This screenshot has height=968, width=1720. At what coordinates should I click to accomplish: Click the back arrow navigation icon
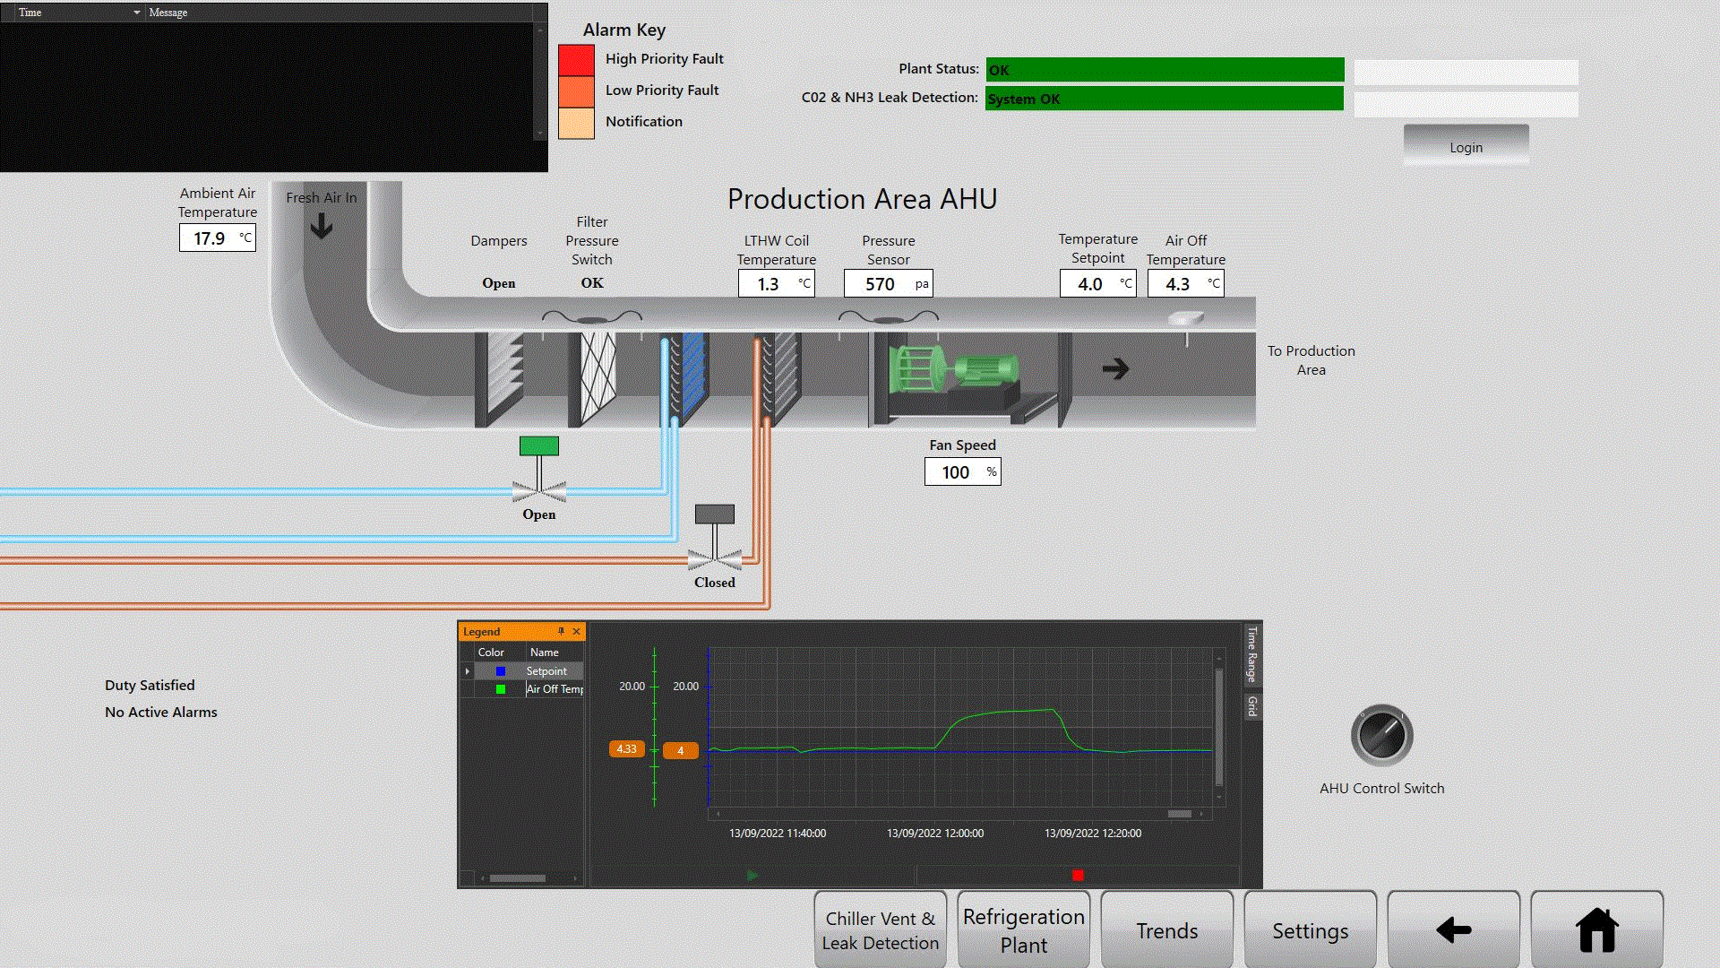(1453, 930)
